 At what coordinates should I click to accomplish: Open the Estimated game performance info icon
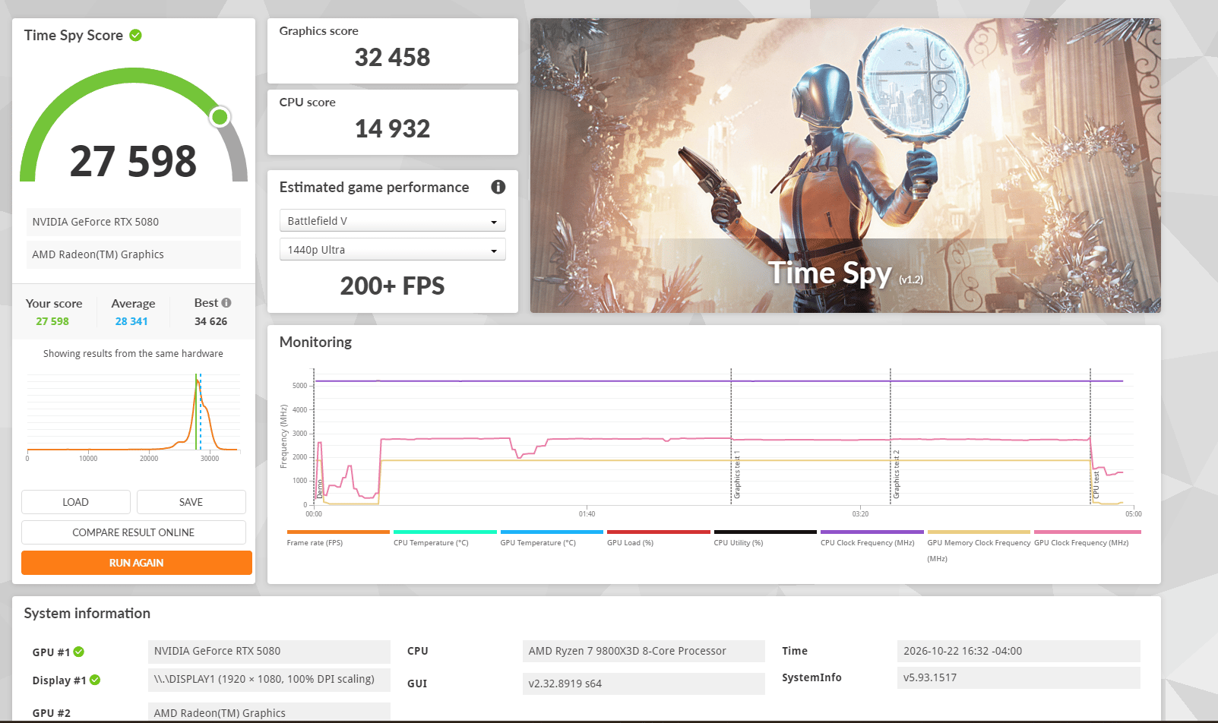(x=498, y=187)
